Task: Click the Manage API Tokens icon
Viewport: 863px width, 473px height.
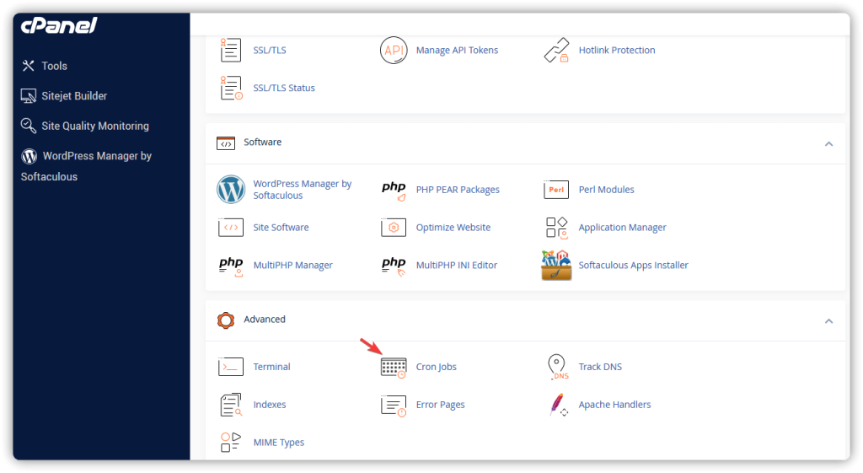Action: coord(394,50)
